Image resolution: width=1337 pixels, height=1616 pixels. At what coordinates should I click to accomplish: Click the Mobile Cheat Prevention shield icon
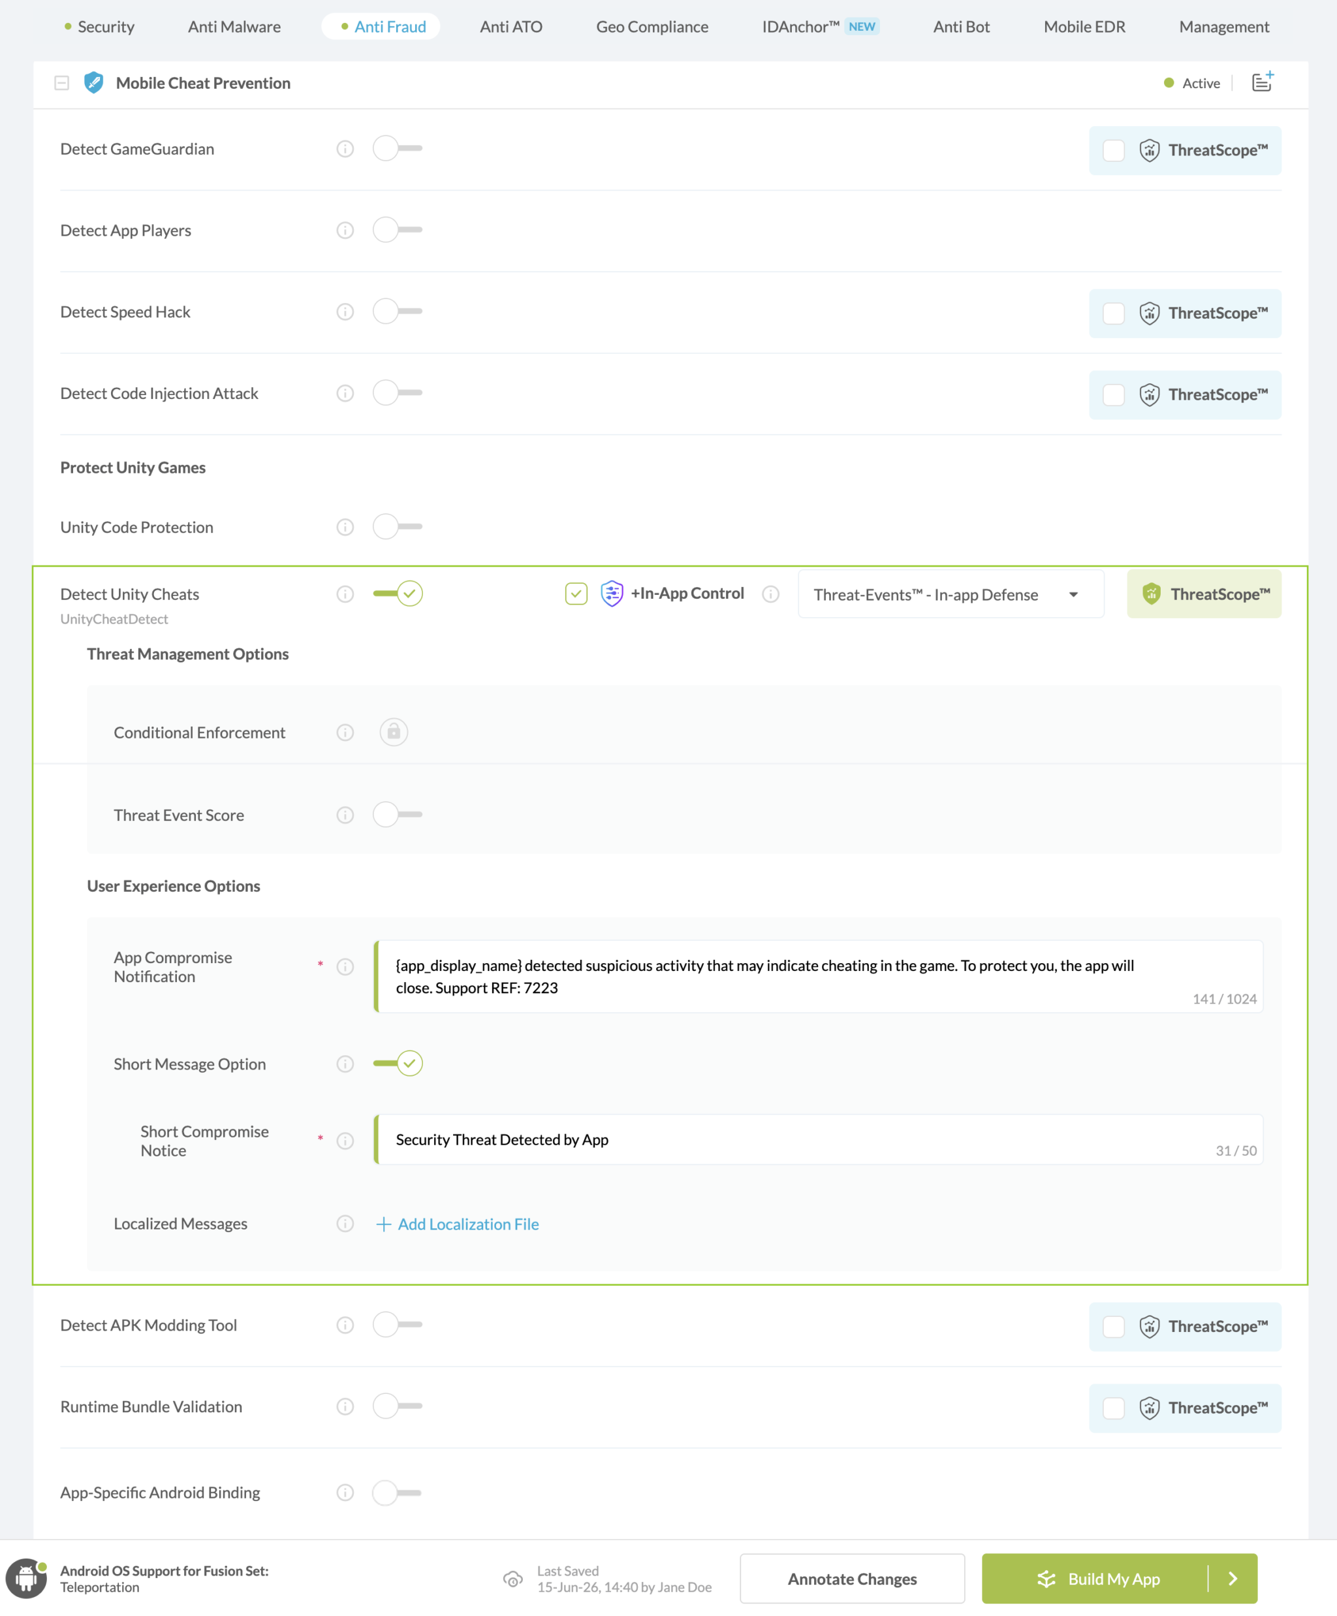[94, 82]
